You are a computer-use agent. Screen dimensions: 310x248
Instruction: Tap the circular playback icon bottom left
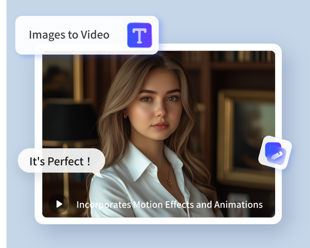(58, 204)
